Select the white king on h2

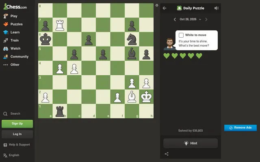[x=146, y=97]
